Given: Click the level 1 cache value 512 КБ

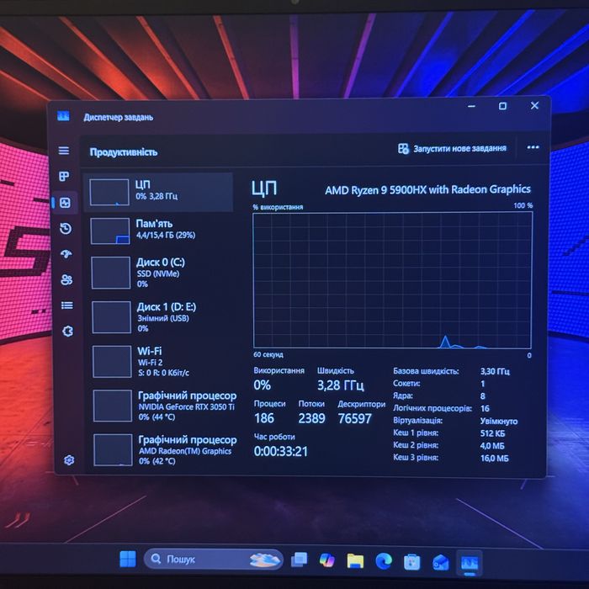Looking at the screenshot, I should point(492,433).
